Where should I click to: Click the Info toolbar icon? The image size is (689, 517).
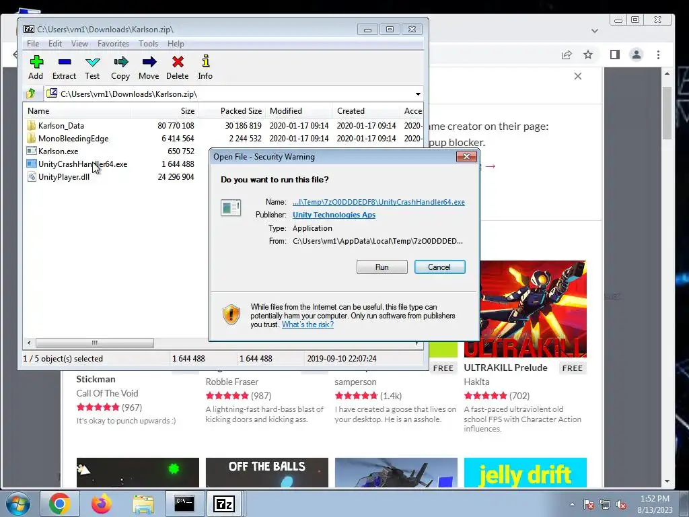point(205,67)
